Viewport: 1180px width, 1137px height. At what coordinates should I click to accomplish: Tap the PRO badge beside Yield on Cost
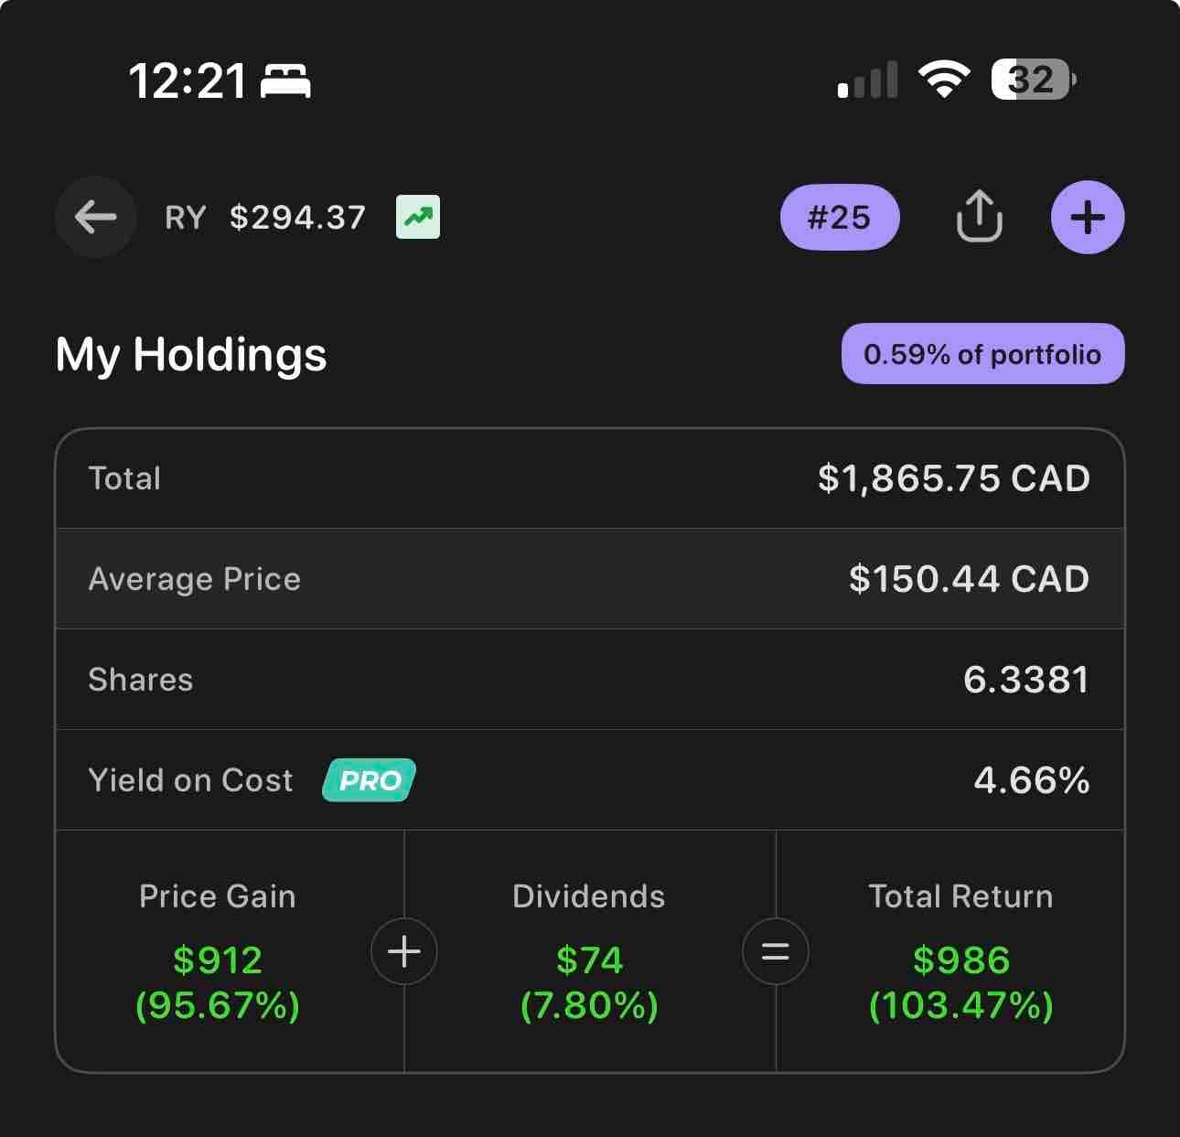click(370, 780)
